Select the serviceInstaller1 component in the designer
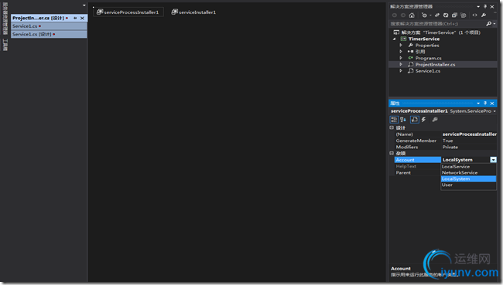503x285 pixels. tap(193, 12)
